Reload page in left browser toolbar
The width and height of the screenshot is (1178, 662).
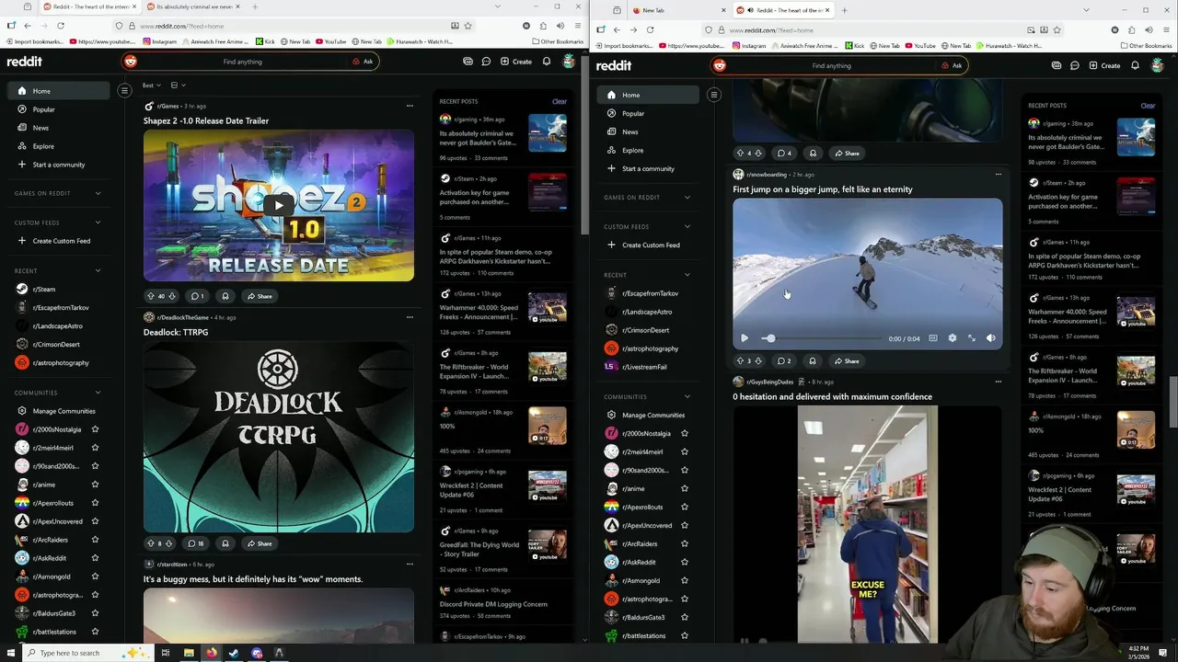point(61,26)
